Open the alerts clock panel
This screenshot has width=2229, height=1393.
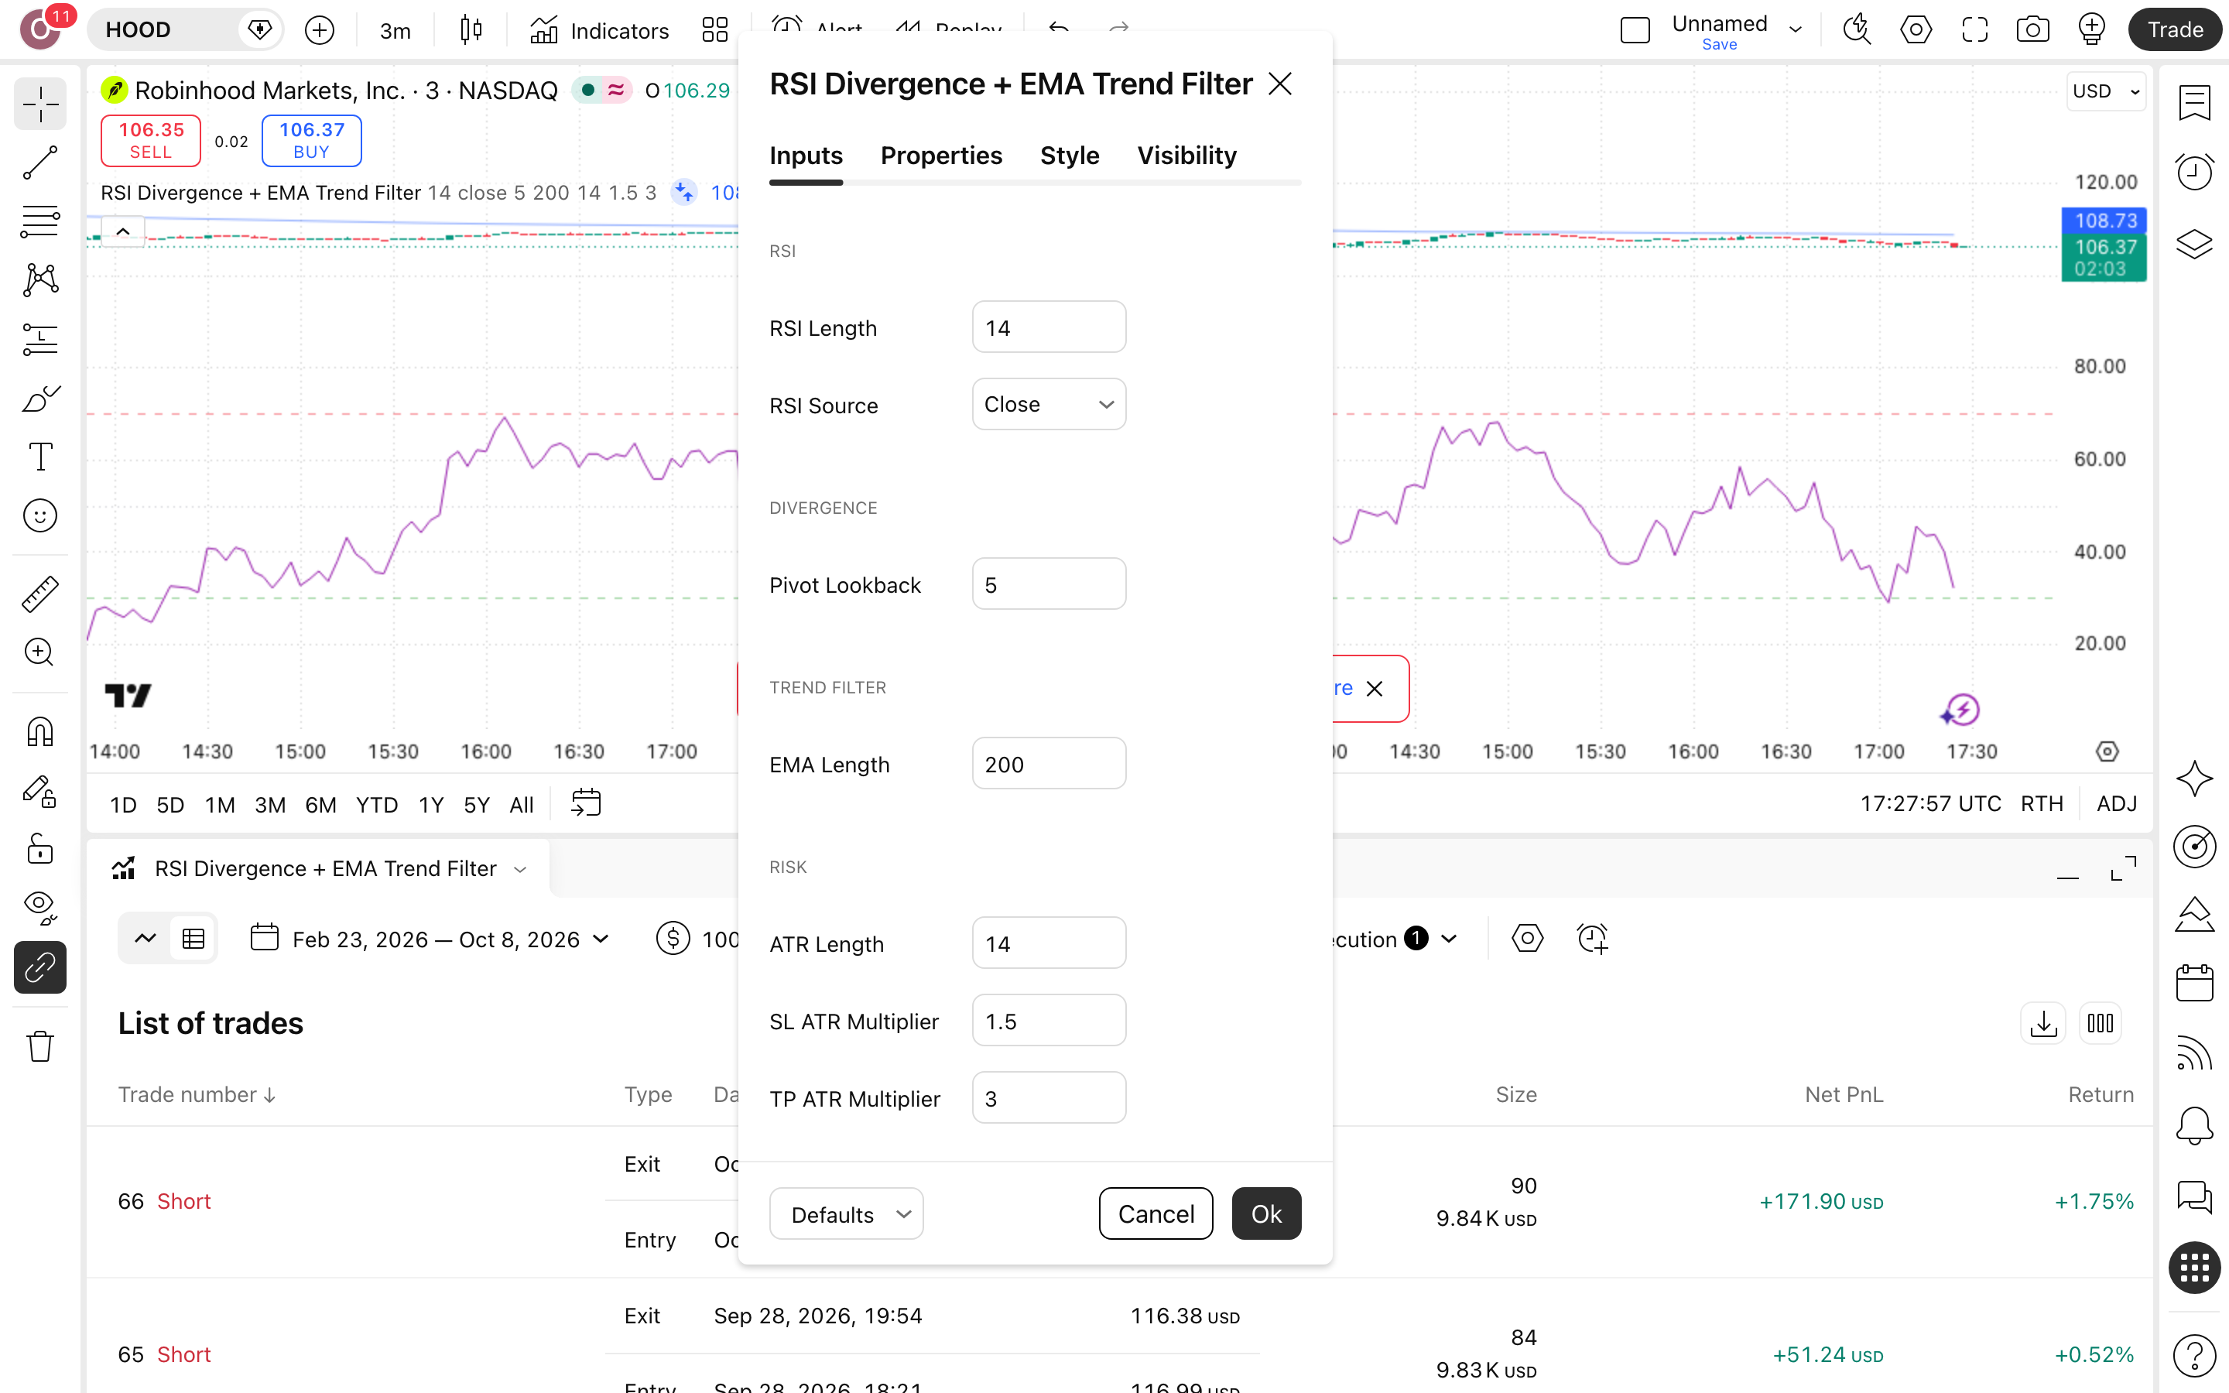click(2195, 173)
